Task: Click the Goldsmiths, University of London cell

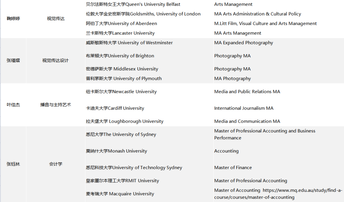Action: (143, 14)
